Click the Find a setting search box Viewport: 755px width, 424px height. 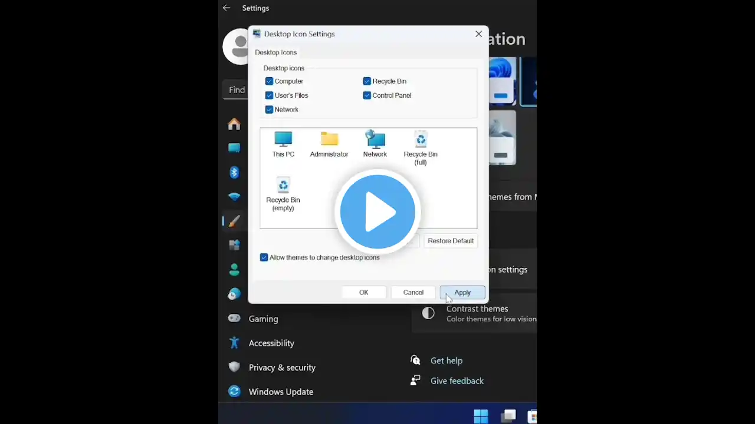pyautogui.click(x=236, y=90)
